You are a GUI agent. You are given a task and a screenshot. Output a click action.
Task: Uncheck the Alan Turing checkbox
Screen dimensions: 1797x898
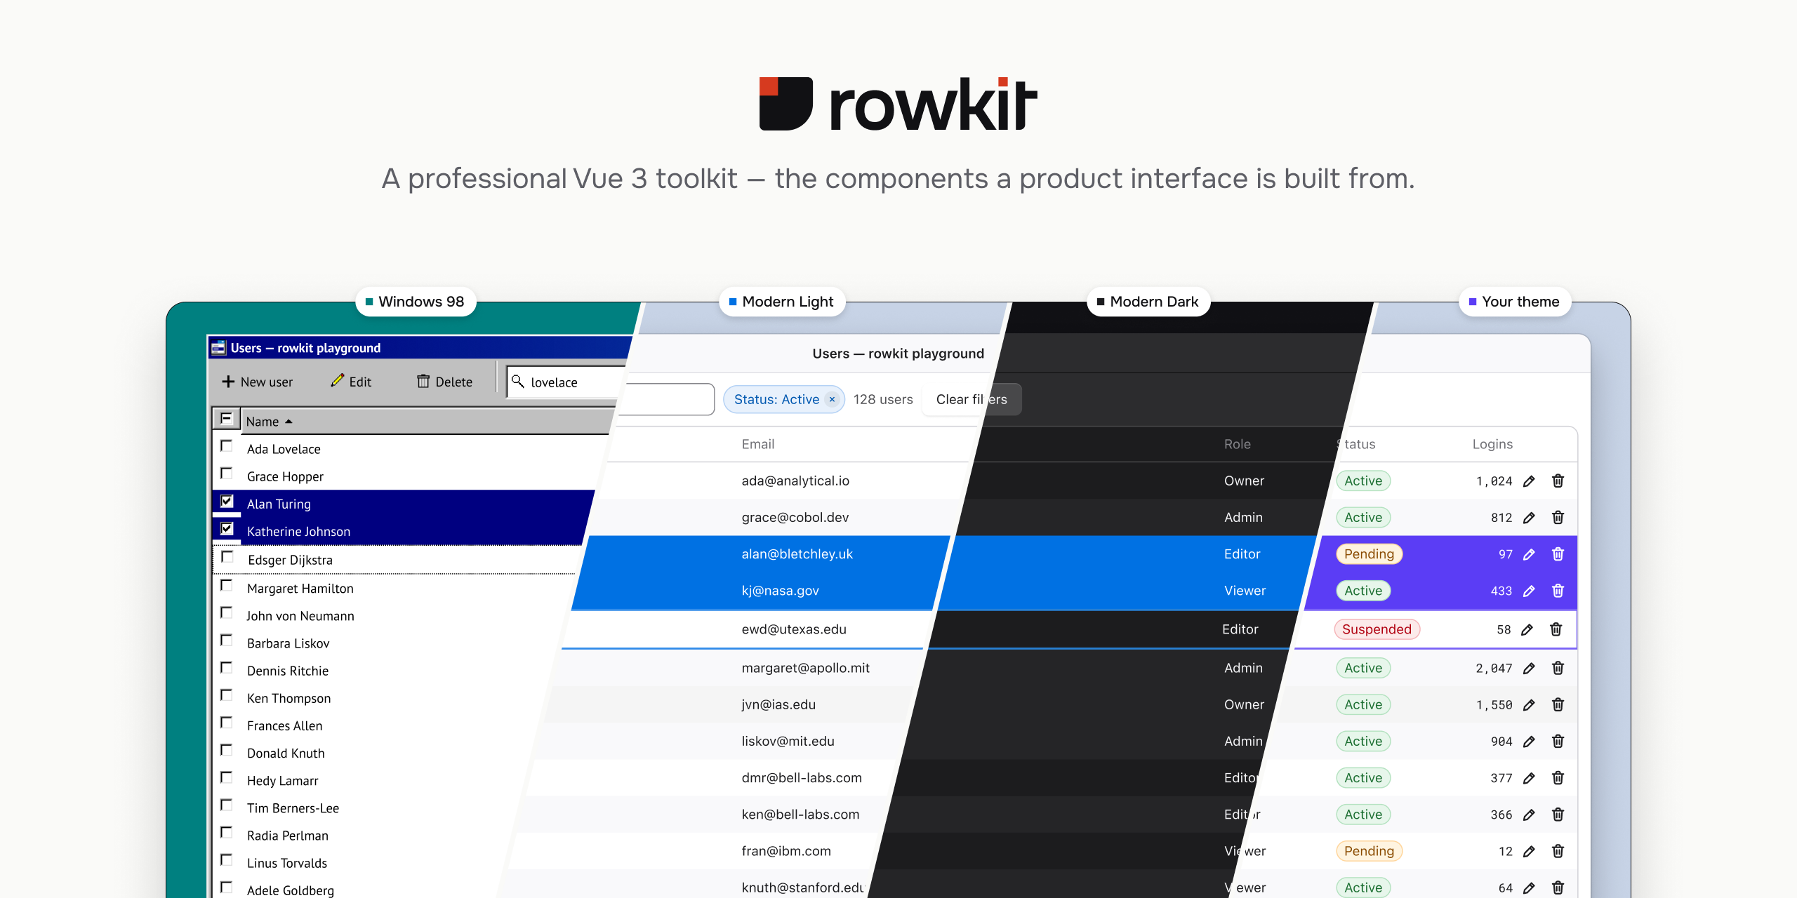[x=227, y=501]
